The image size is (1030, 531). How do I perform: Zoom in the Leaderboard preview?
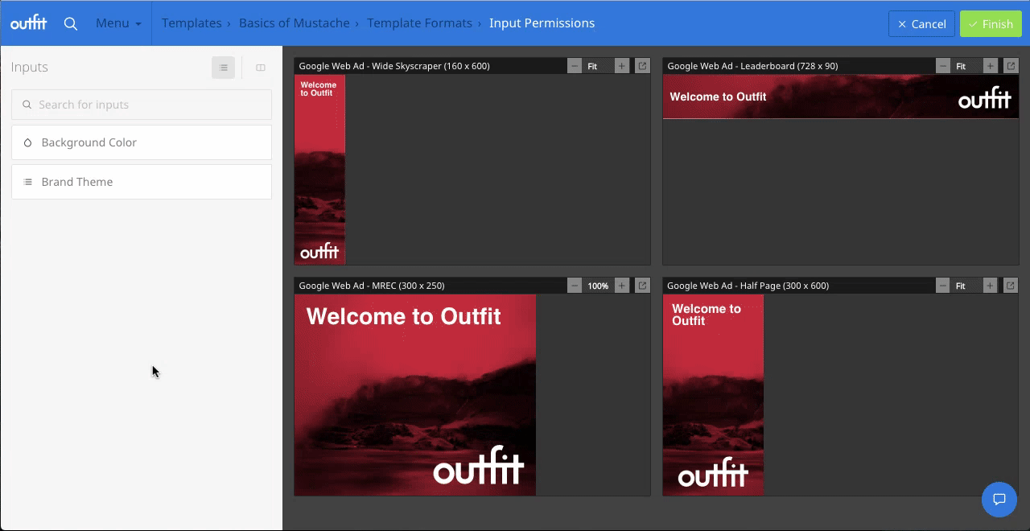coord(990,66)
